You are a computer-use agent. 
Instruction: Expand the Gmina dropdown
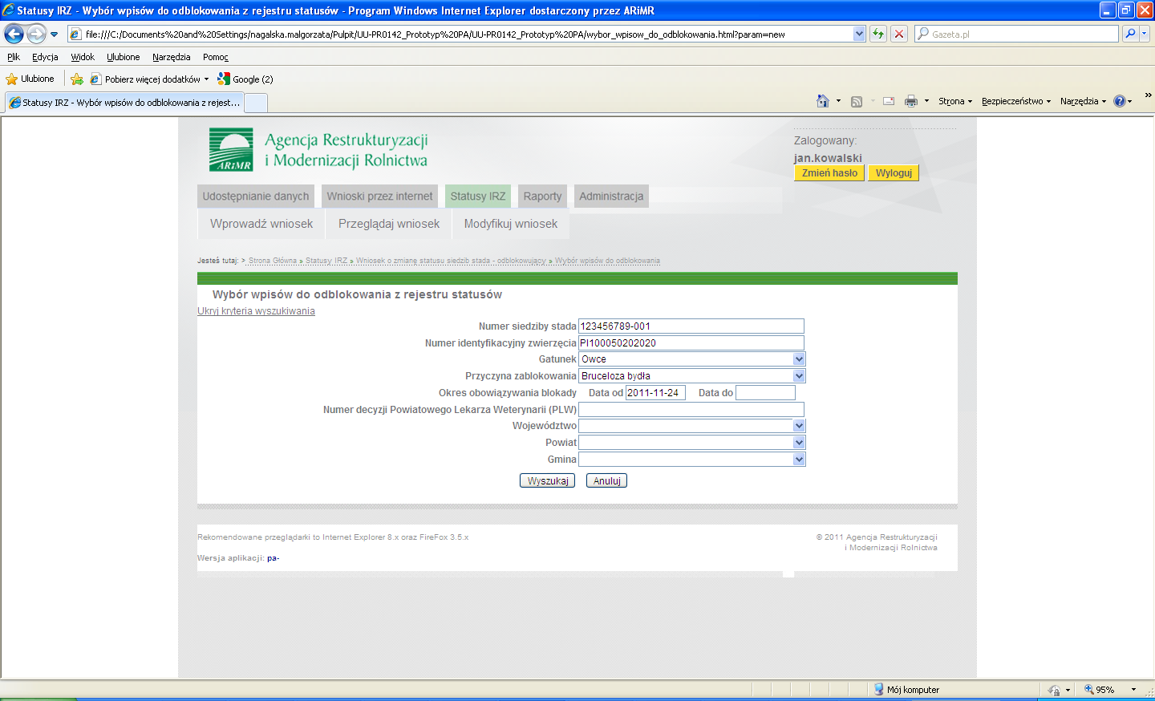click(799, 460)
